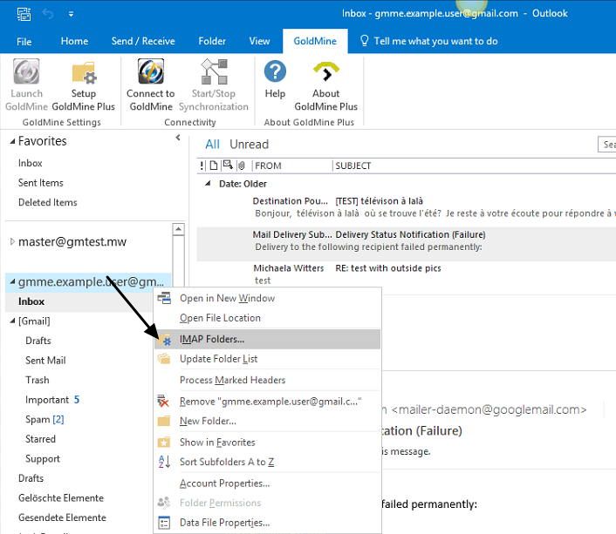This screenshot has height=534, width=616.
Task: Open the File tab
Action: 24,41
